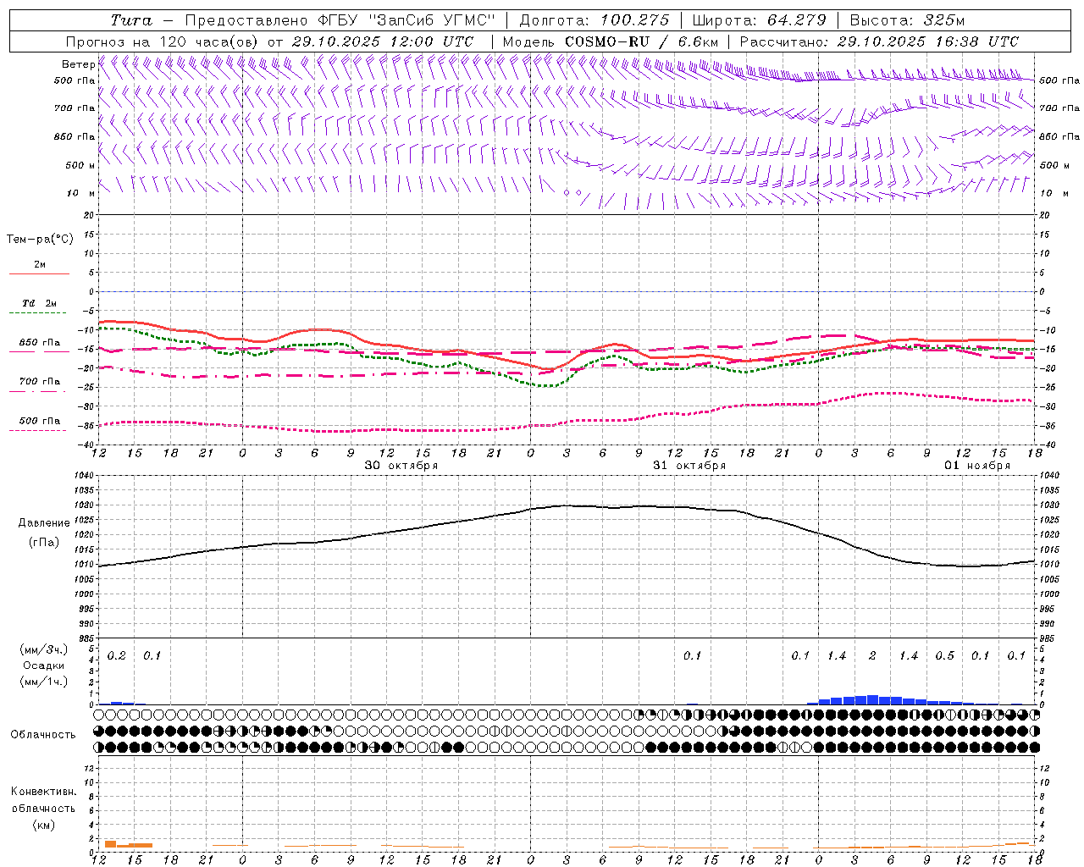
Task: Click the "(мм/1ч.)" precipitation unit label
Action: point(44,682)
